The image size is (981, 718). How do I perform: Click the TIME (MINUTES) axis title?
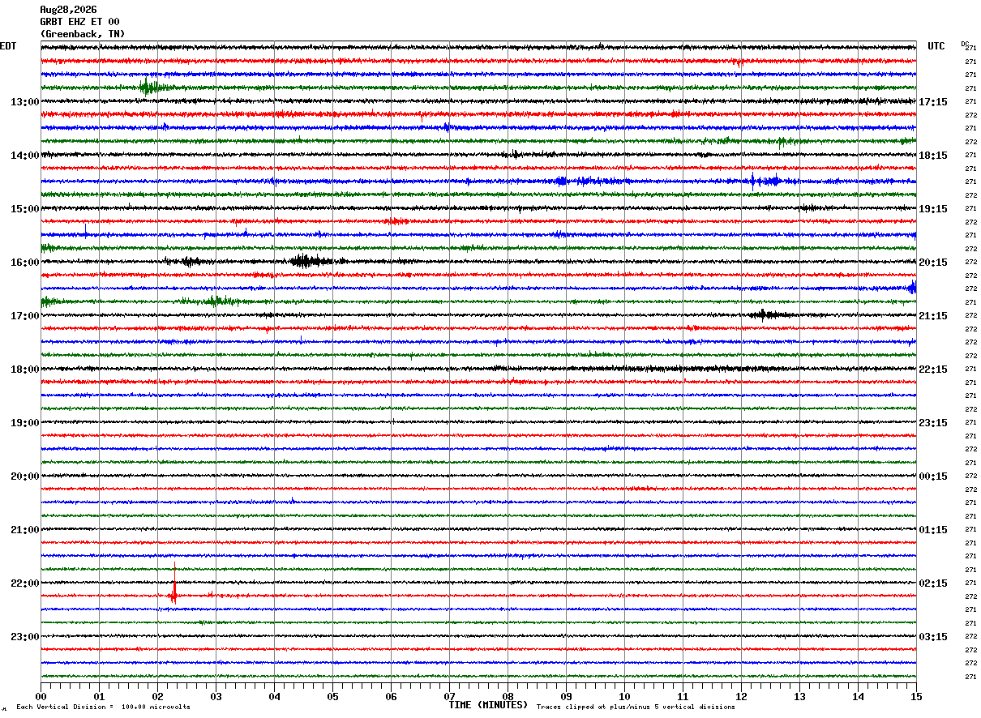pos(488,705)
